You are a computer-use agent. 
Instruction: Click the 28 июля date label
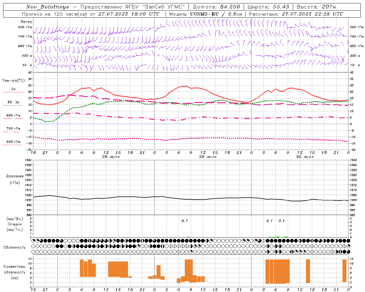pos(111,157)
